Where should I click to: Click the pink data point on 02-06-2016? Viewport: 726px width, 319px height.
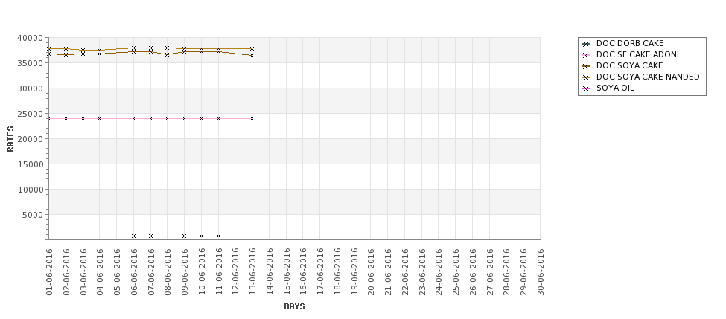tap(66, 118)
